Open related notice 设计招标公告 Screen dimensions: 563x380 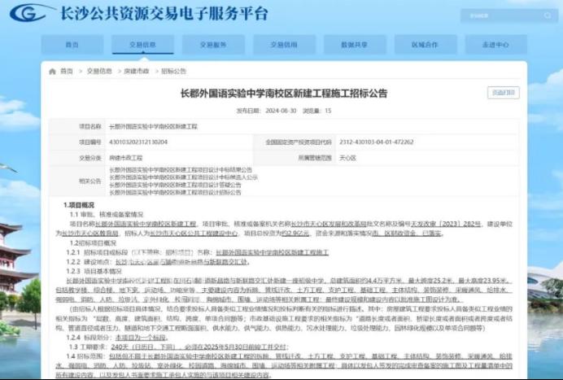(x=175, y=192)
